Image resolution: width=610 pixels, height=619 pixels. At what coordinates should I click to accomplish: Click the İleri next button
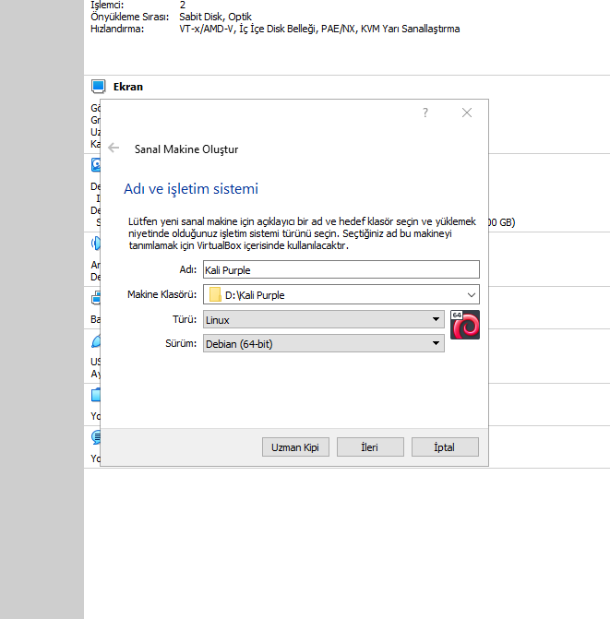click(370, 446)
